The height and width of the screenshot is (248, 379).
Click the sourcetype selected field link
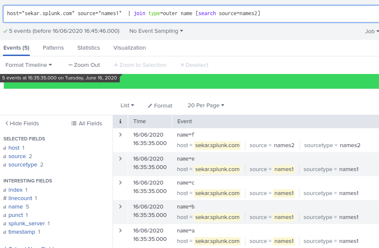click(23, 165)
